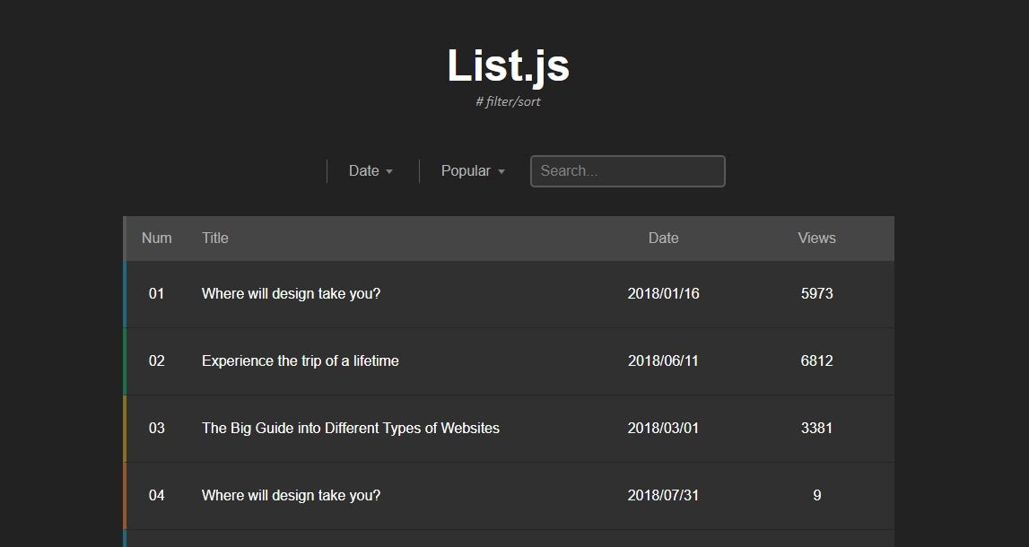Click the blue stripe on row 01
Image resolution: width=1029 pixels, height=547 pixels.
click(x=126, y=293)
